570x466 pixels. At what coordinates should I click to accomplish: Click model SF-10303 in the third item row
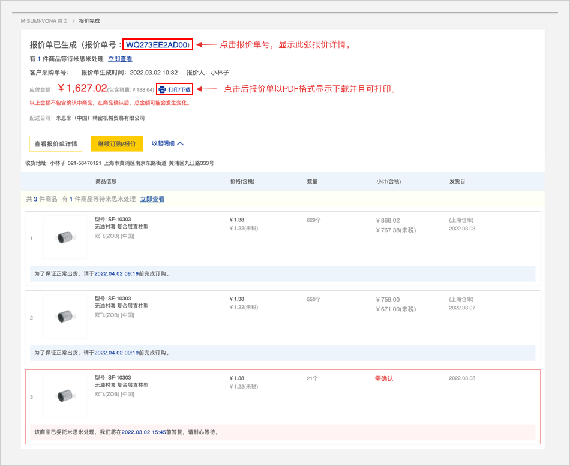coord(113,378)
